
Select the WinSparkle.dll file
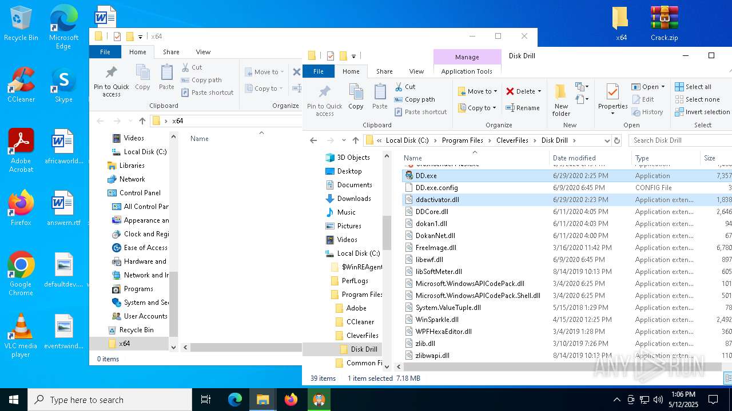[437, 320]
